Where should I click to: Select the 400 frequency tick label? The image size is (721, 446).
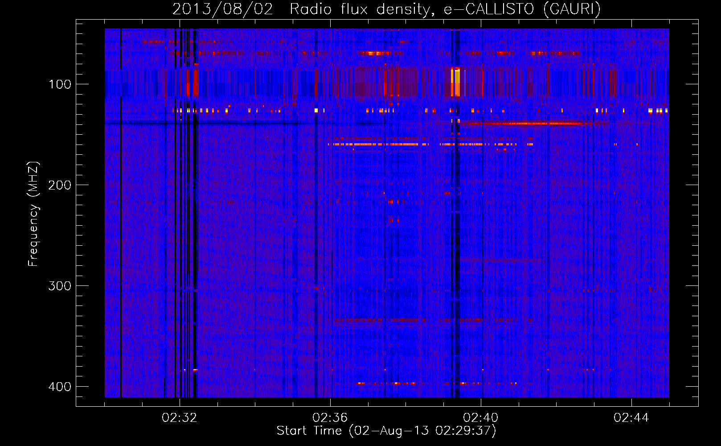point(60,387)
